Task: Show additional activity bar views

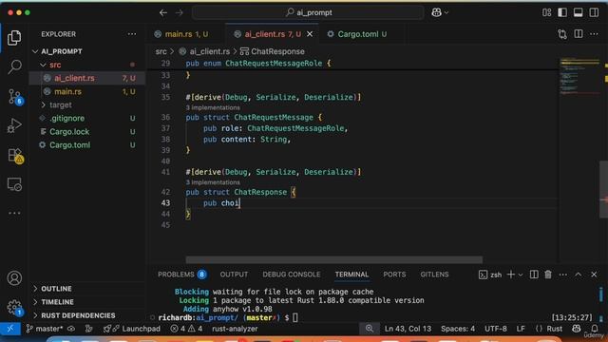Action: (14, 213)
